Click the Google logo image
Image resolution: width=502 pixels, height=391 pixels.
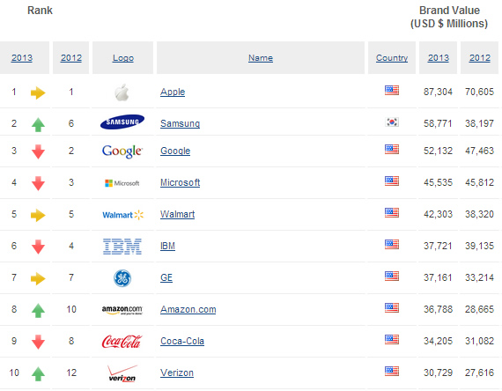(x=122, y=151)
